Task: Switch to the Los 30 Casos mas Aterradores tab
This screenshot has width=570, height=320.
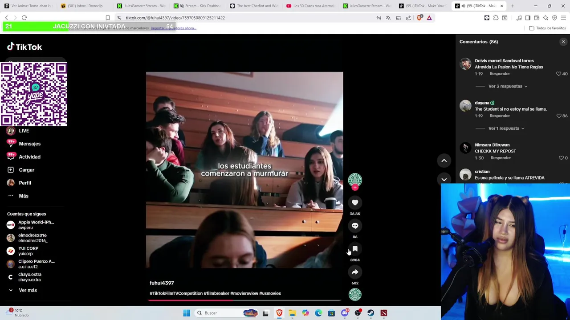Action: pos(311,6)
